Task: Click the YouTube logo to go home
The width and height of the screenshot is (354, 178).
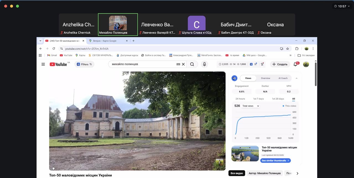Action: 58,64
